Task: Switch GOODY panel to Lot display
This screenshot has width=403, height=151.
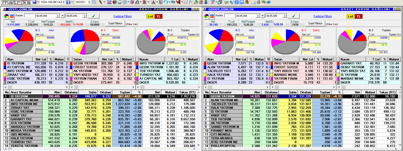Action: point(350,16)
